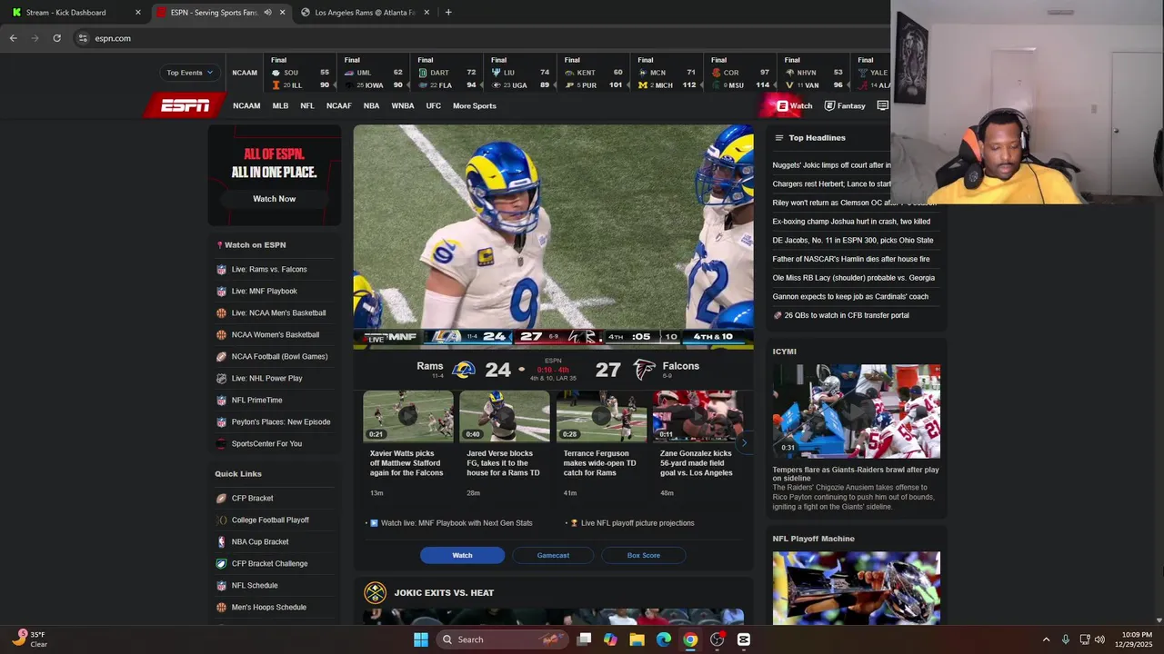The height and width of the screenshot is (654, 1164).
Task: Switch to Google Chrome on the taskbar
Action: pos(690,639)
